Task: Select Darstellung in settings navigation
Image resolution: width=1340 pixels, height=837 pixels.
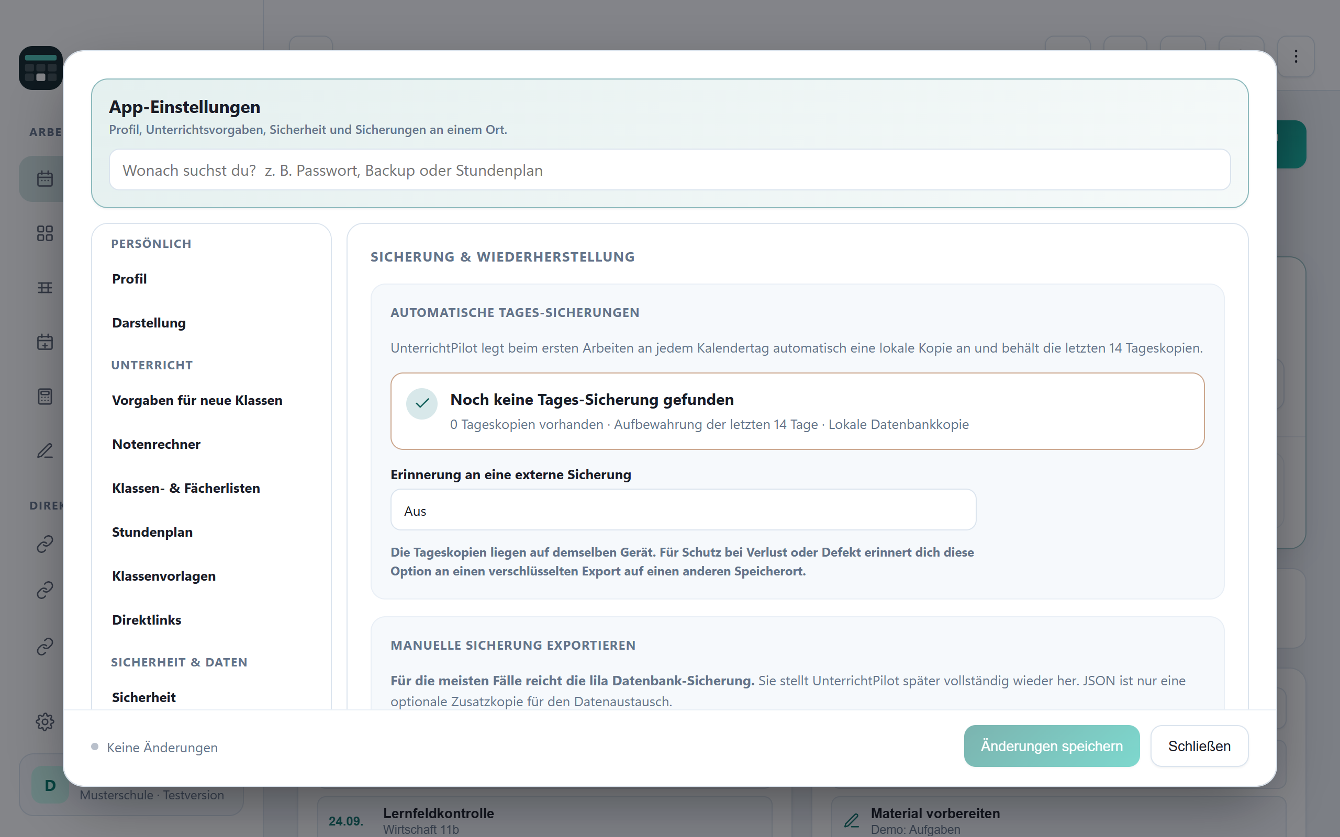Action: click(x=149, y=323)
